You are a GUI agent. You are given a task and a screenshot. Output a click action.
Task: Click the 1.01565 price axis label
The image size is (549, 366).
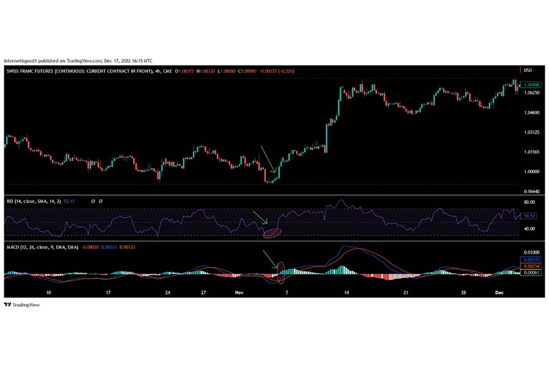click(532, 152)
